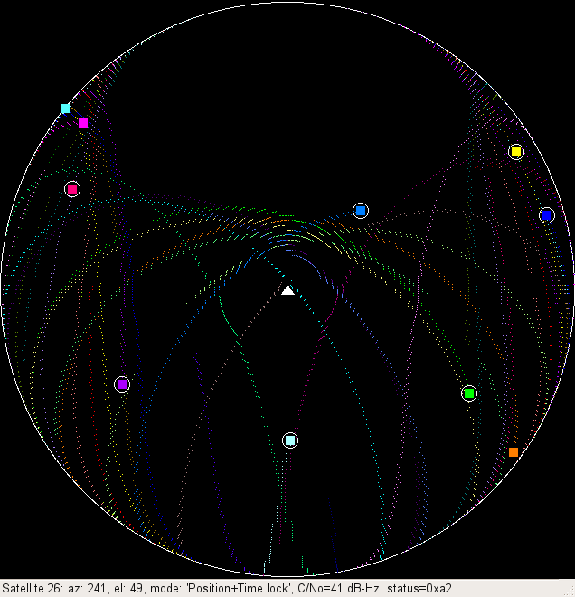Click the green circled satellite marker
The width and height of the screenshot is (575, 597).
[469, 393]
